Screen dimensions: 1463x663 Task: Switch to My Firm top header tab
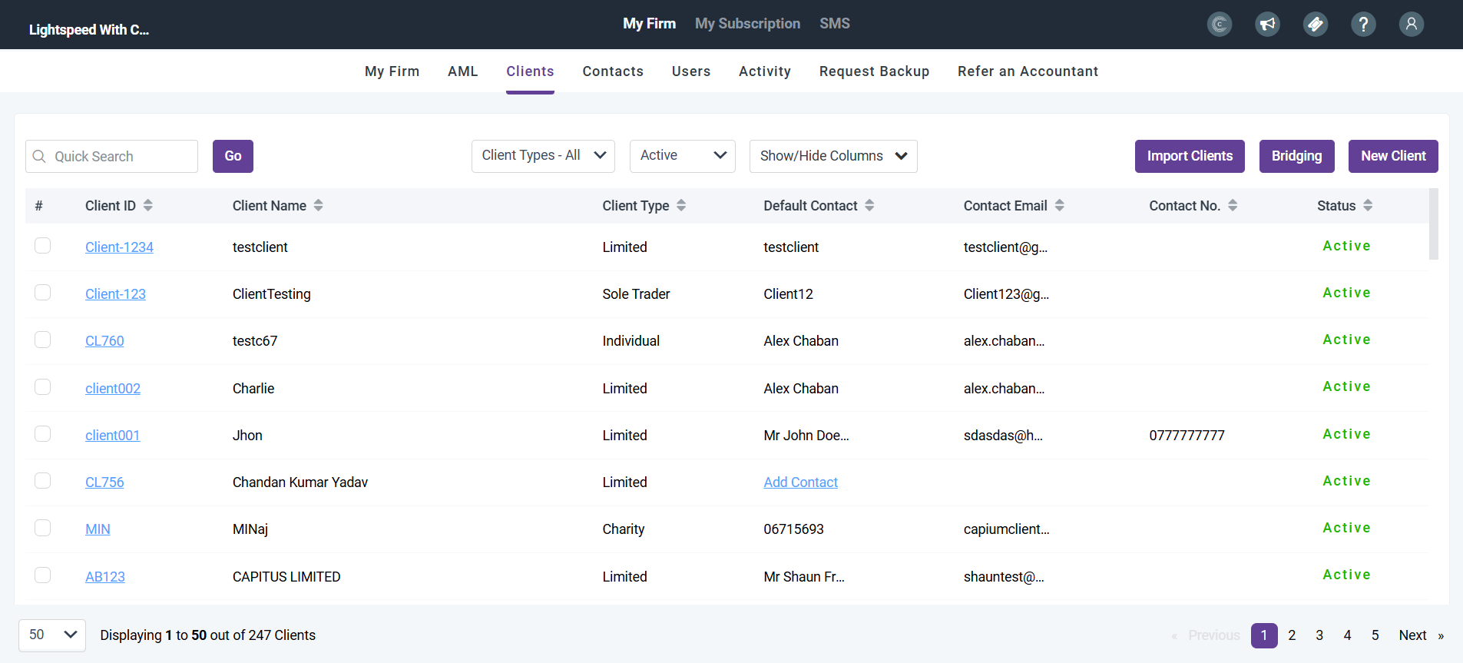649,24
